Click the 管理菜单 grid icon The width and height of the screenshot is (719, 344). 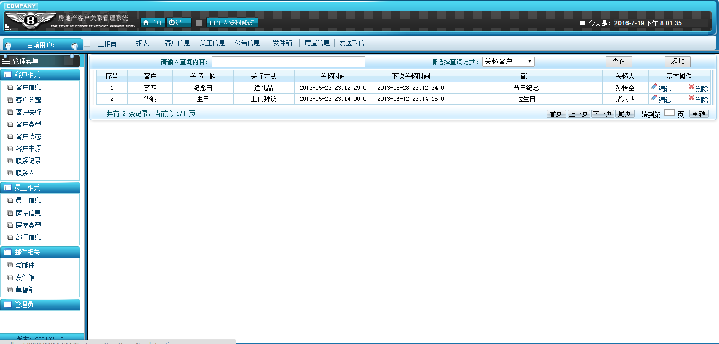[x=6, y=62]
